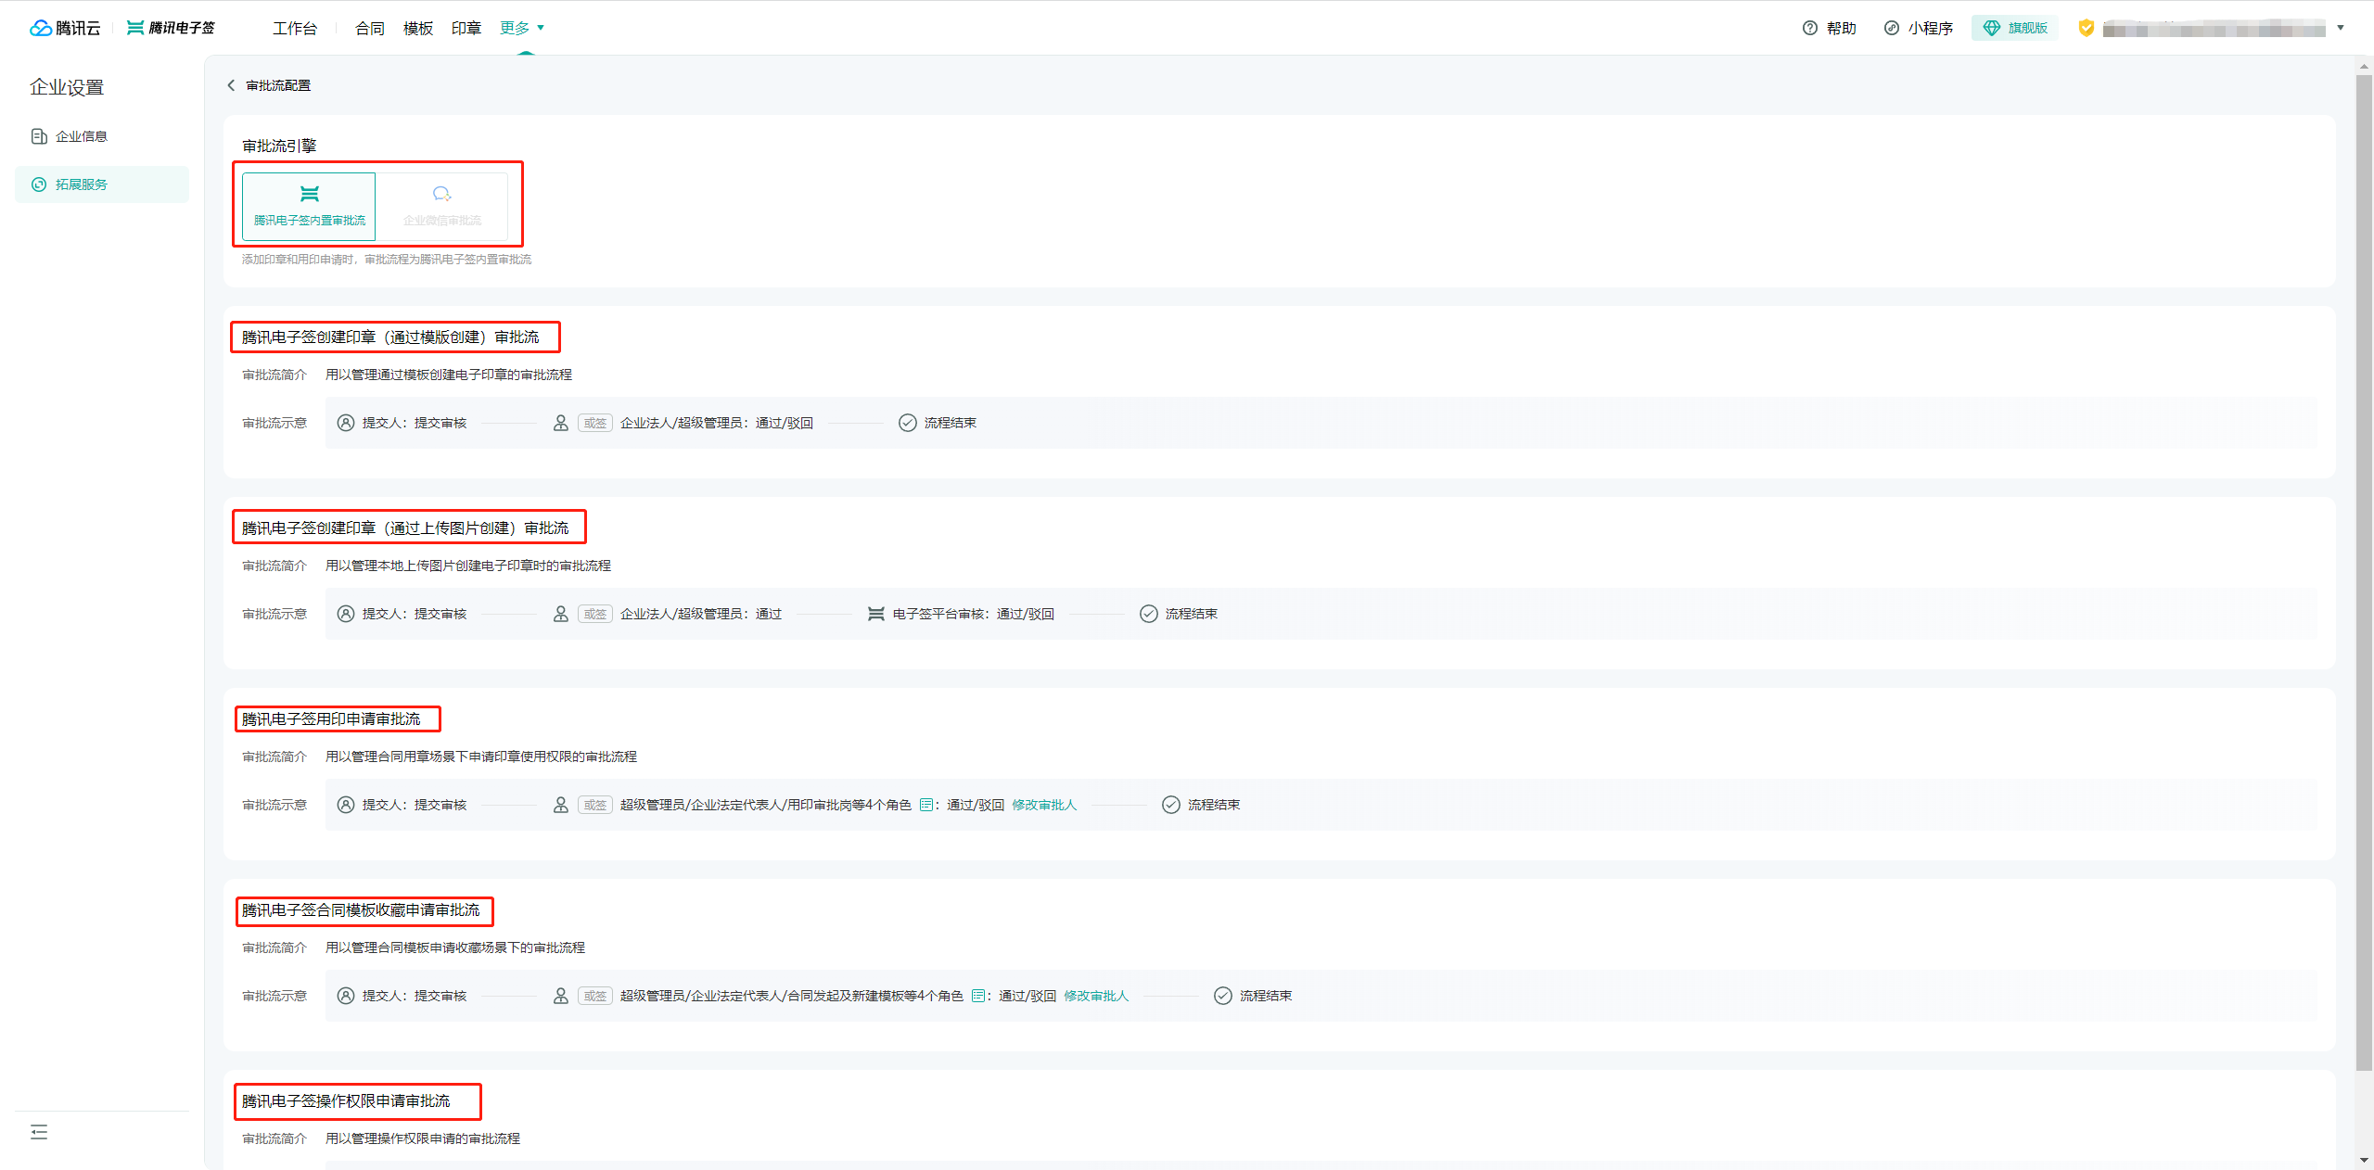Click the scrollbar down arrow
Screen dimensions: 2374x1170
[x=2364, y=1160]
